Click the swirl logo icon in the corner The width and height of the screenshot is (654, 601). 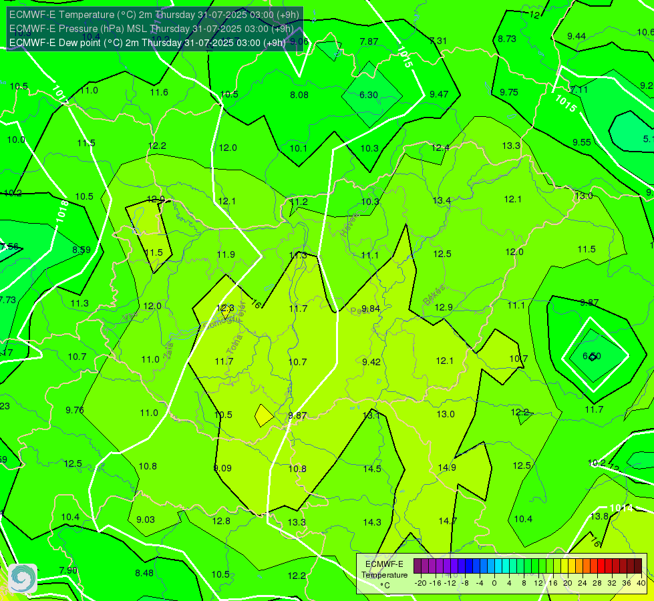pyautogui.click(x=23, y=578)
